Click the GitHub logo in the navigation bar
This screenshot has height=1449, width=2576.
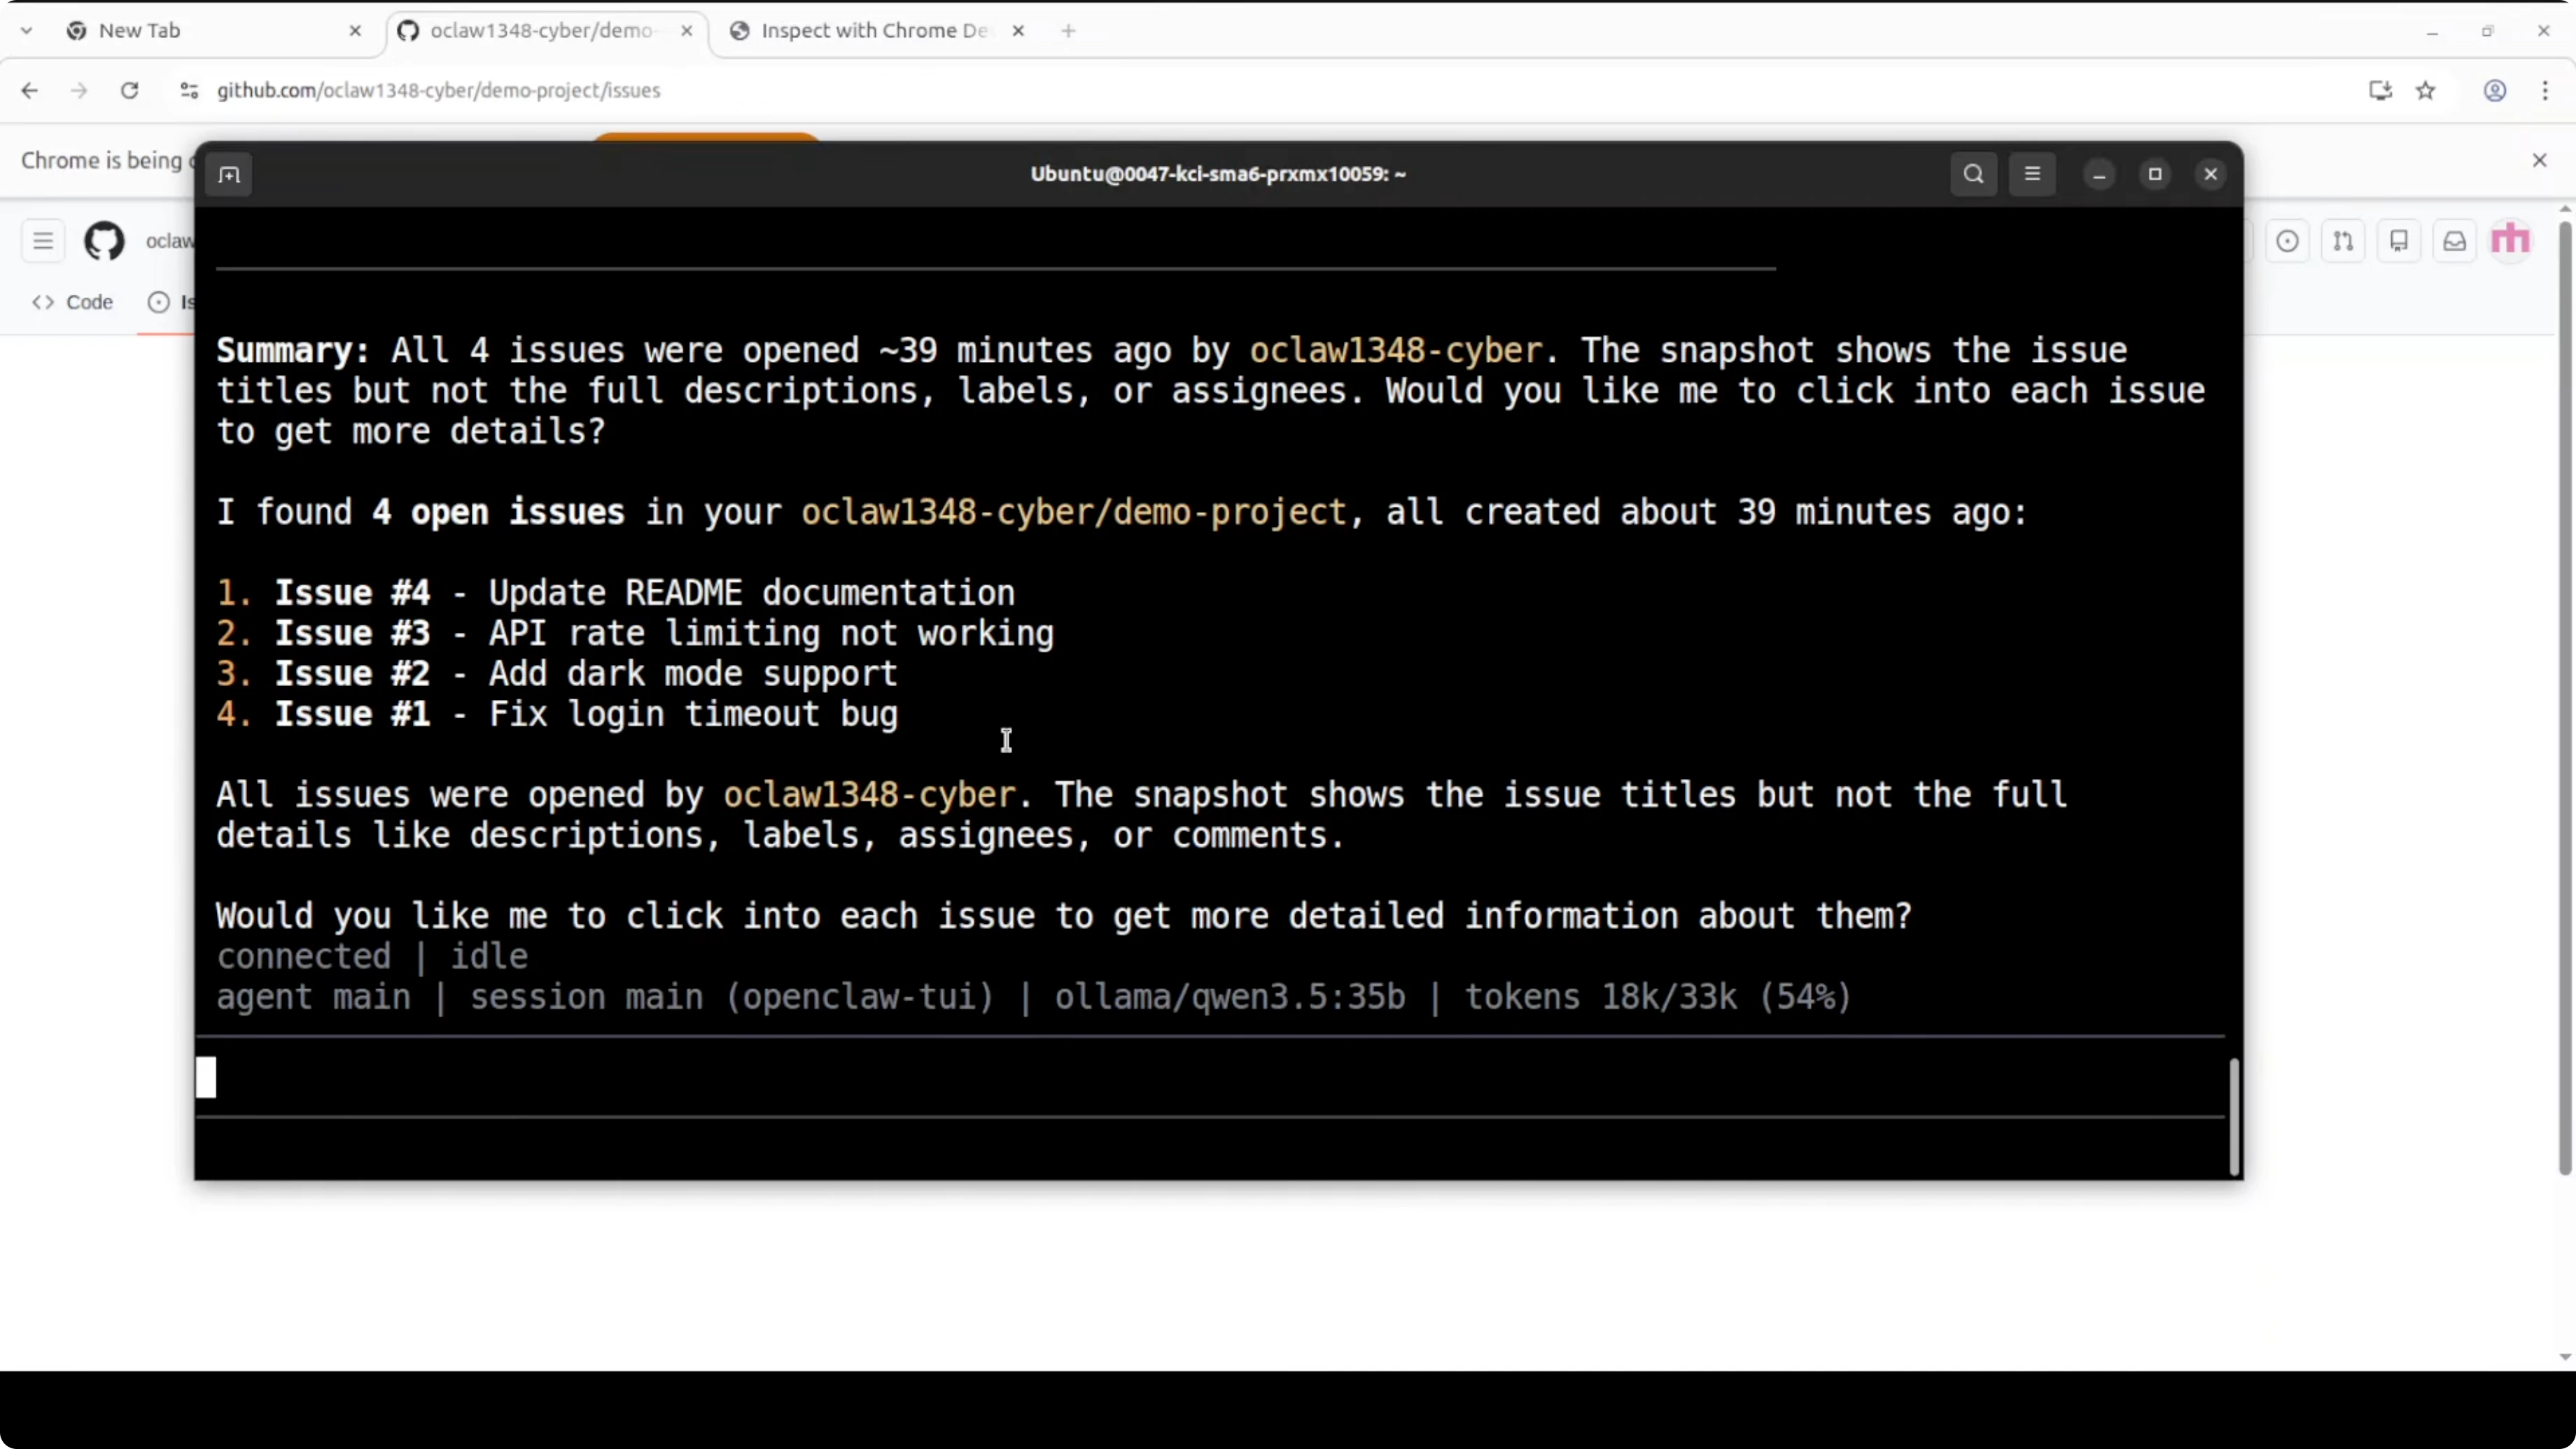pyautogui.click(x=104, y=240)
